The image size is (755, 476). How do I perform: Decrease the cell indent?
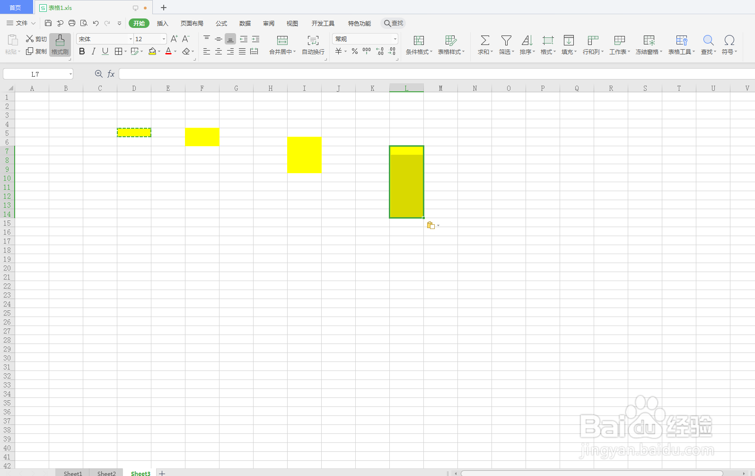(x=244, y=39)
